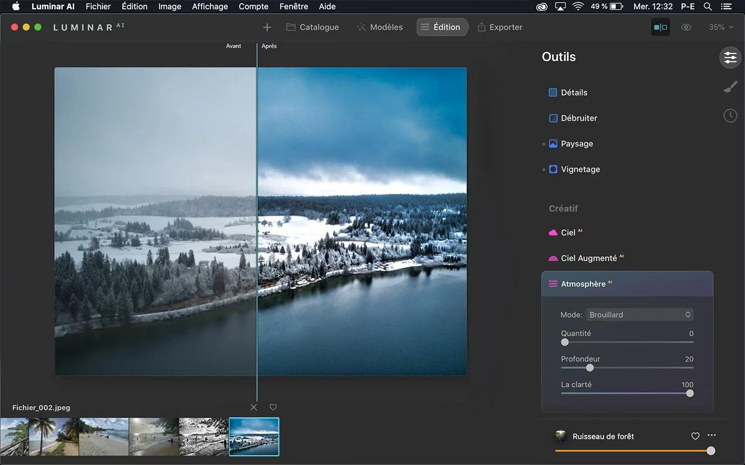
Task: Select the wooden bridge thumbnail
Action: 14,436
